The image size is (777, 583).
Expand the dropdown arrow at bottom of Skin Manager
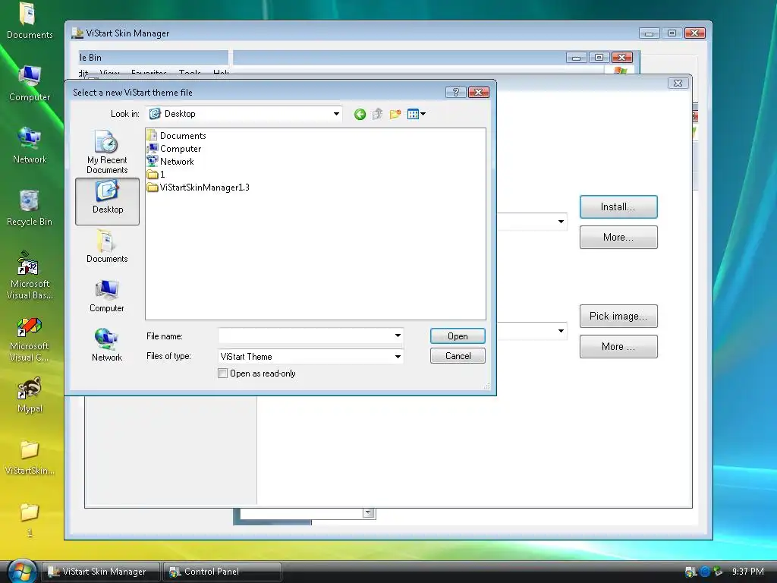[x=368, y=512]
